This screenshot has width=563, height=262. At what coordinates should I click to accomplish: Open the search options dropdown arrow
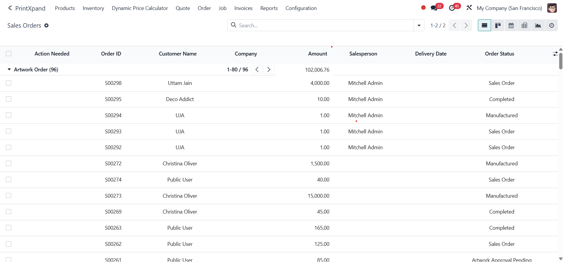coord(419,26)
